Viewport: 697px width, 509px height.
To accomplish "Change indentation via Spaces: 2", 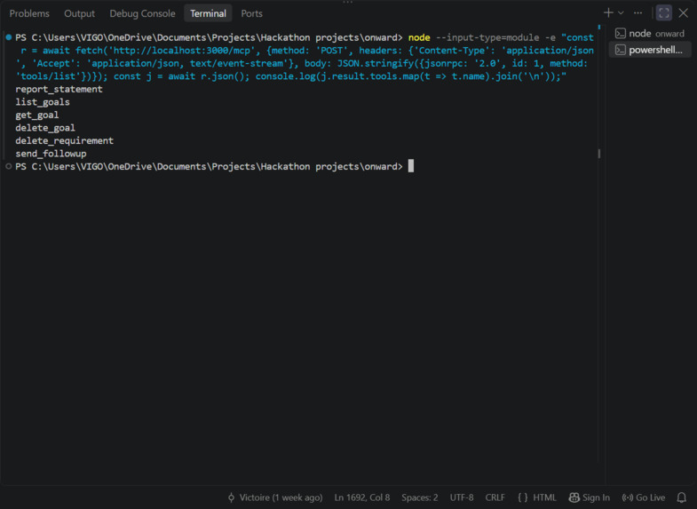I will (420, 497).
